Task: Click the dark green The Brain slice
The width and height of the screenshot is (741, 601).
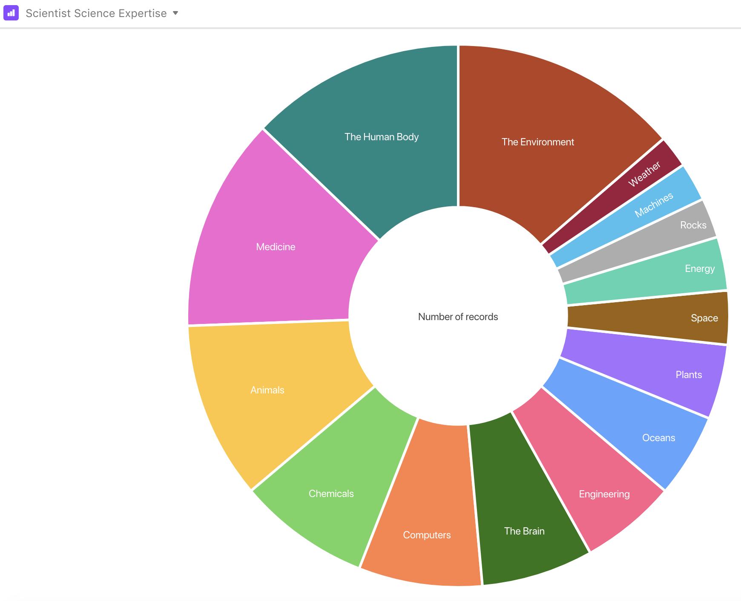Action: [524, 531]
